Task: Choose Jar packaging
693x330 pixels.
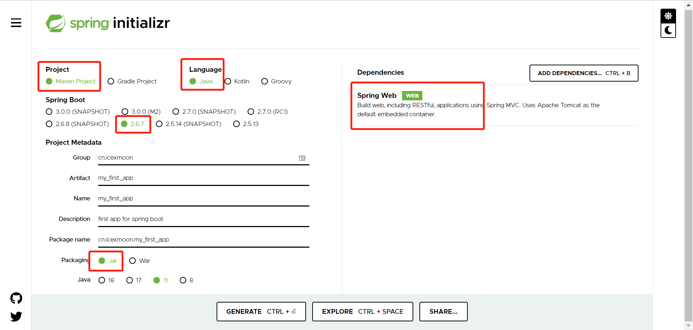Action: 108,261
